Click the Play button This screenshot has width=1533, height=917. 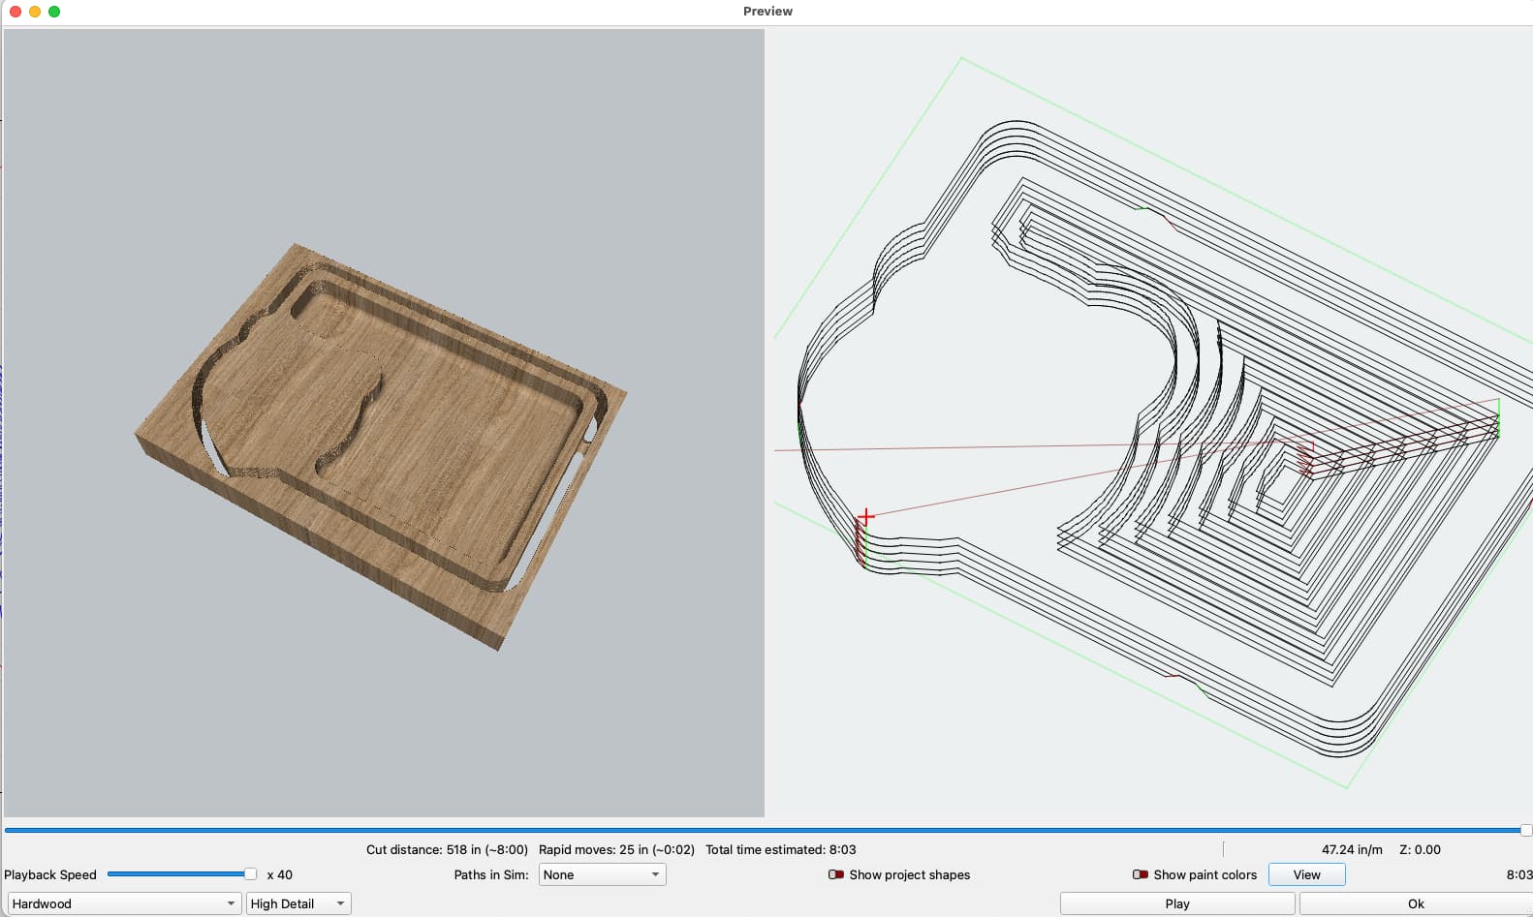tap(1177, 903)
